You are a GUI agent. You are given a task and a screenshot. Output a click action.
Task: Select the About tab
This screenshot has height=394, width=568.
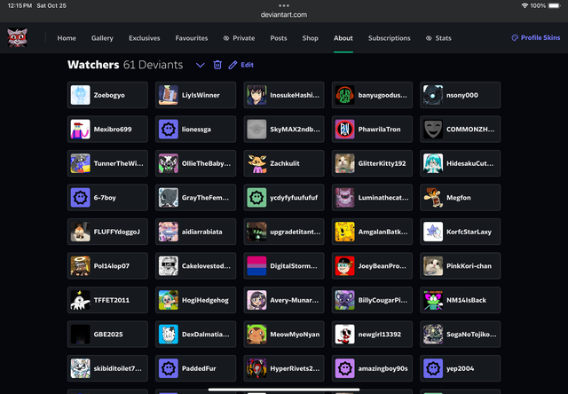click(343, 38)
